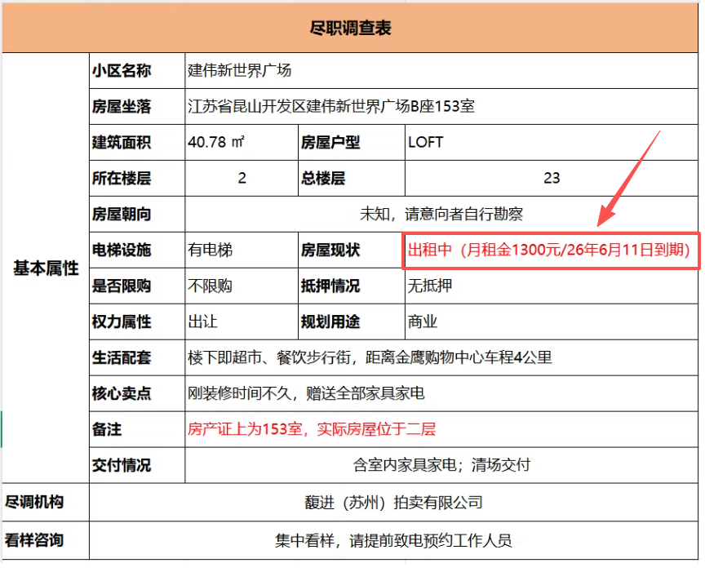
Task: Select the 出让 rights attribute cell
Action: tap(203, 321)
